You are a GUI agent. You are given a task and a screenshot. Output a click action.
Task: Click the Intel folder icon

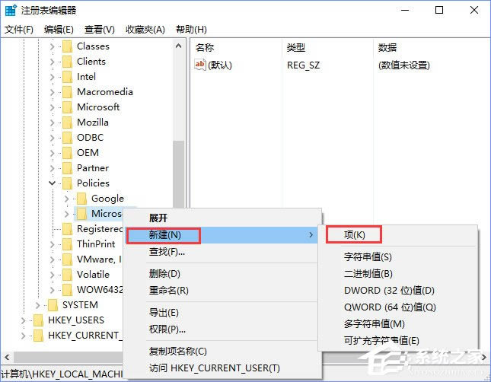pos(67,77)
